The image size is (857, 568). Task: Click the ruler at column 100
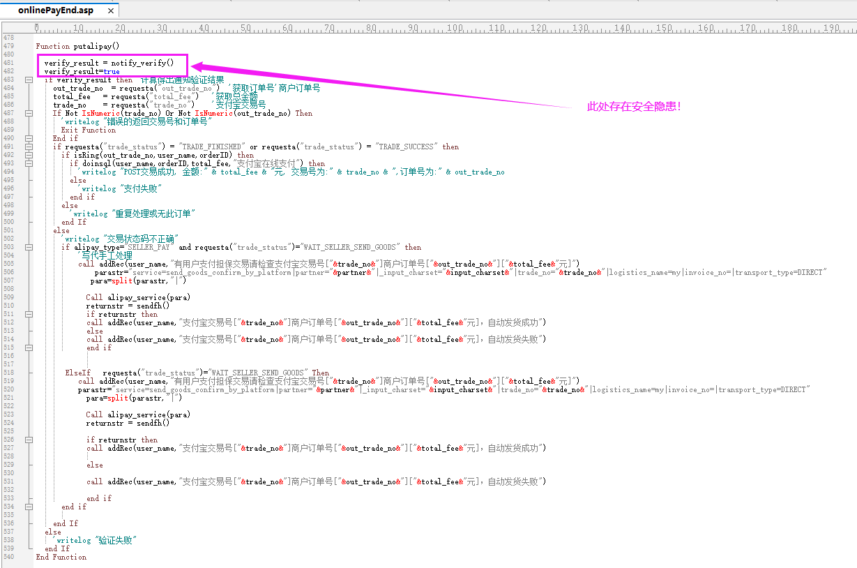coord(455,28)
